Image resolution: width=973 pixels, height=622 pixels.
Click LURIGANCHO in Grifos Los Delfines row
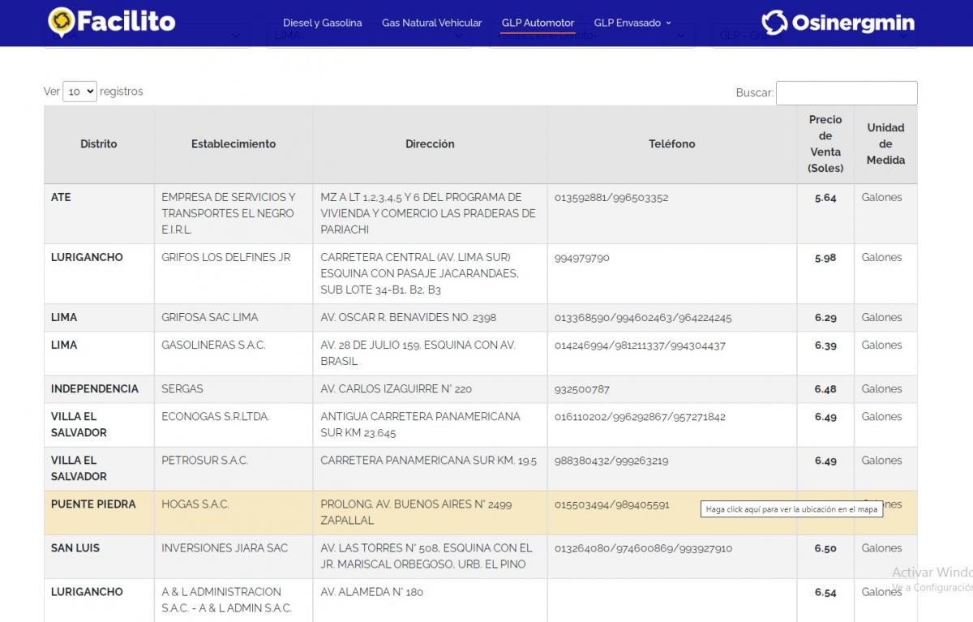tap(87, 258)
